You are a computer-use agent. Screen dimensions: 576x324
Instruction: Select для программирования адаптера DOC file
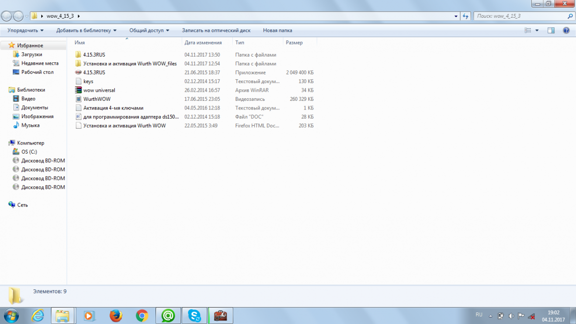(x=131, y=117)
